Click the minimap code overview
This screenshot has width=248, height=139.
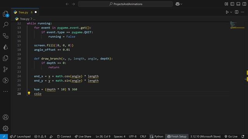click(237, 25)
